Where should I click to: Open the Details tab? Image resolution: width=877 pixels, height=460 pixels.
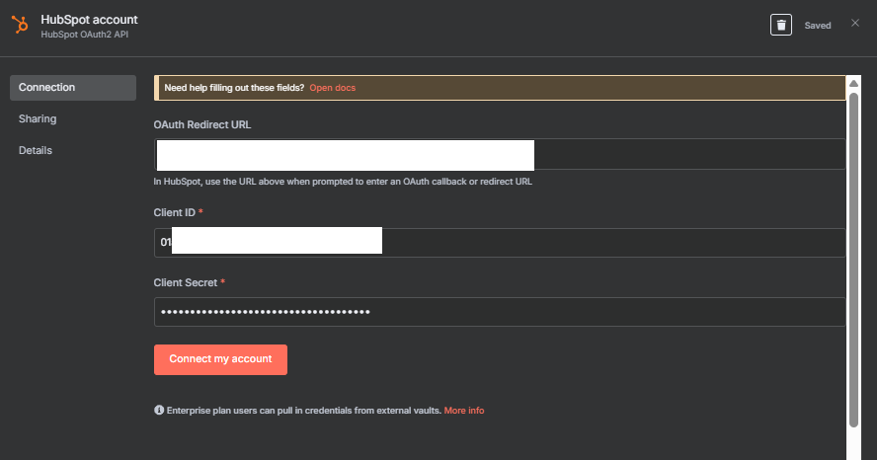click(x=36, y=150)
